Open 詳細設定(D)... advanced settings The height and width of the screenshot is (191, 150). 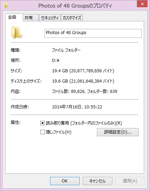(x=118, y=132)
